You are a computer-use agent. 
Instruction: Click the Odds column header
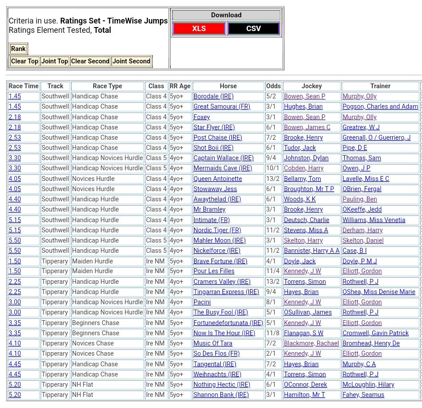273,86
